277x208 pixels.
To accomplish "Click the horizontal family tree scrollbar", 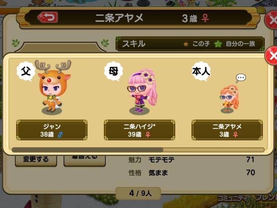I will [x=138, y=150].
